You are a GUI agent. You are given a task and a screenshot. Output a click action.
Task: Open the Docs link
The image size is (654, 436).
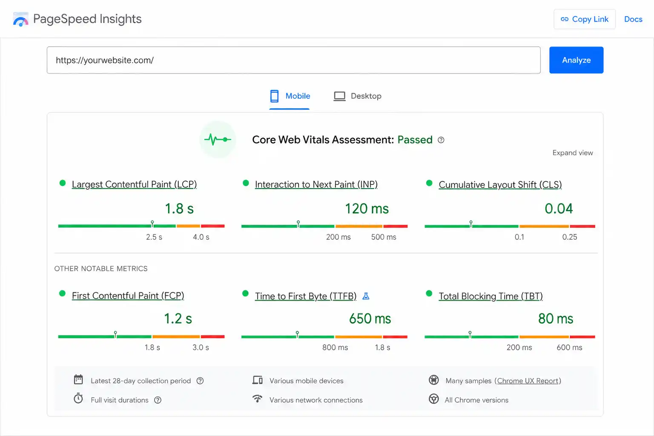click(633, 19)
